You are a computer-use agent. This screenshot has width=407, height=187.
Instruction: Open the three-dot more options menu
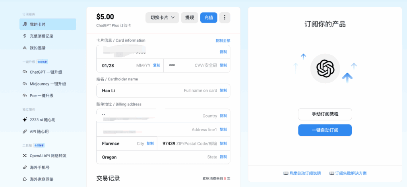[x=225, y=17]
